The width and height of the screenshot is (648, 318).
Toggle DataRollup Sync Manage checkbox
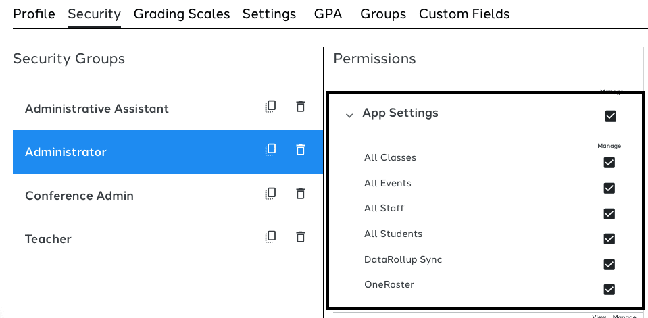(x=609, y=264)
